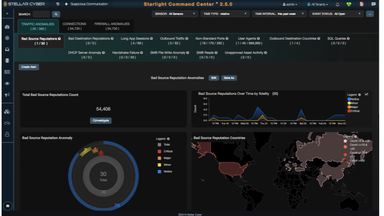The image size is (384, 216).
Task: Click the blue Notice ring segment labeled 26
Action: point(117,205)
